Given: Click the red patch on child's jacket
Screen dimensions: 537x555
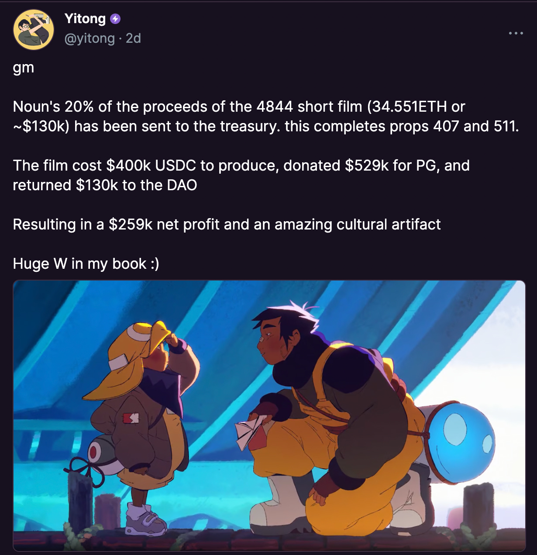Looking at the screenshot, I should pyautogui.click(x=131, y=418).
